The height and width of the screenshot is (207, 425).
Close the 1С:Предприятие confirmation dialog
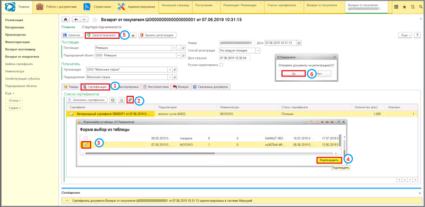pyautogui.click(x=335, y=57)
